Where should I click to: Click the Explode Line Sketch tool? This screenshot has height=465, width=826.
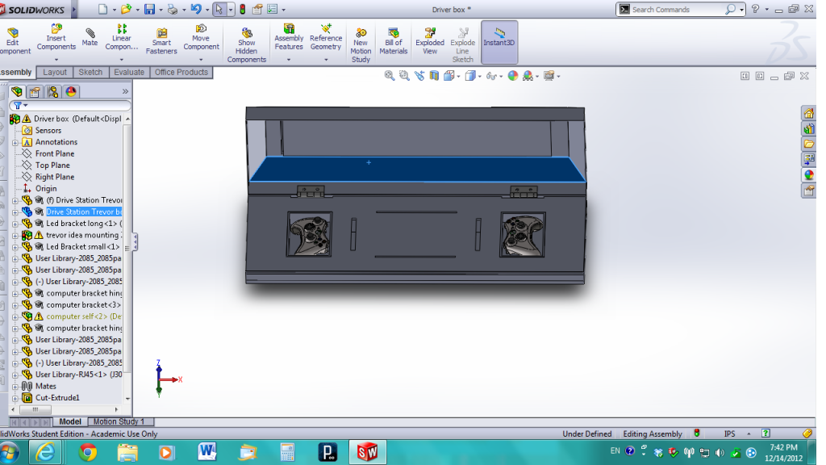pos(462,45)
